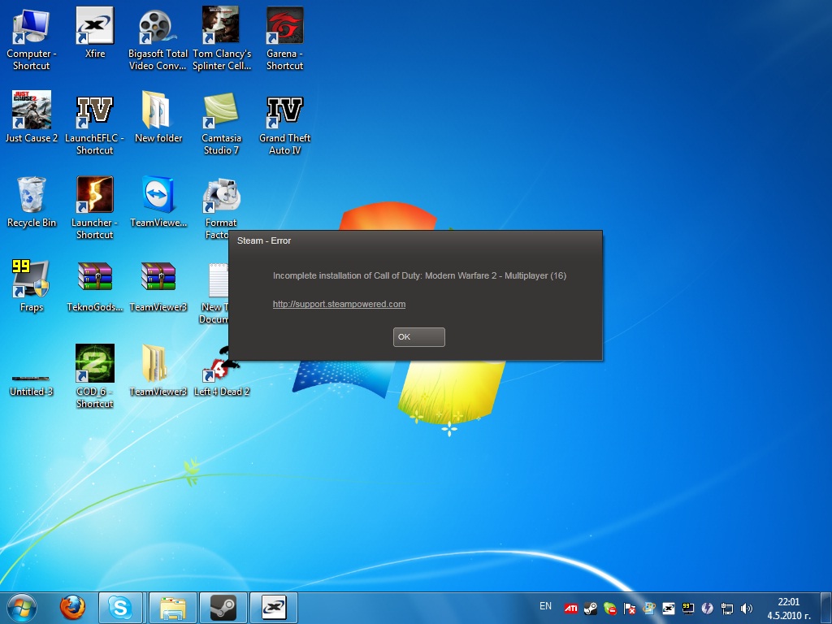Open the support.steampowered.com link
The width and height of the screenshot is (832, 624).
pos(339,304)
